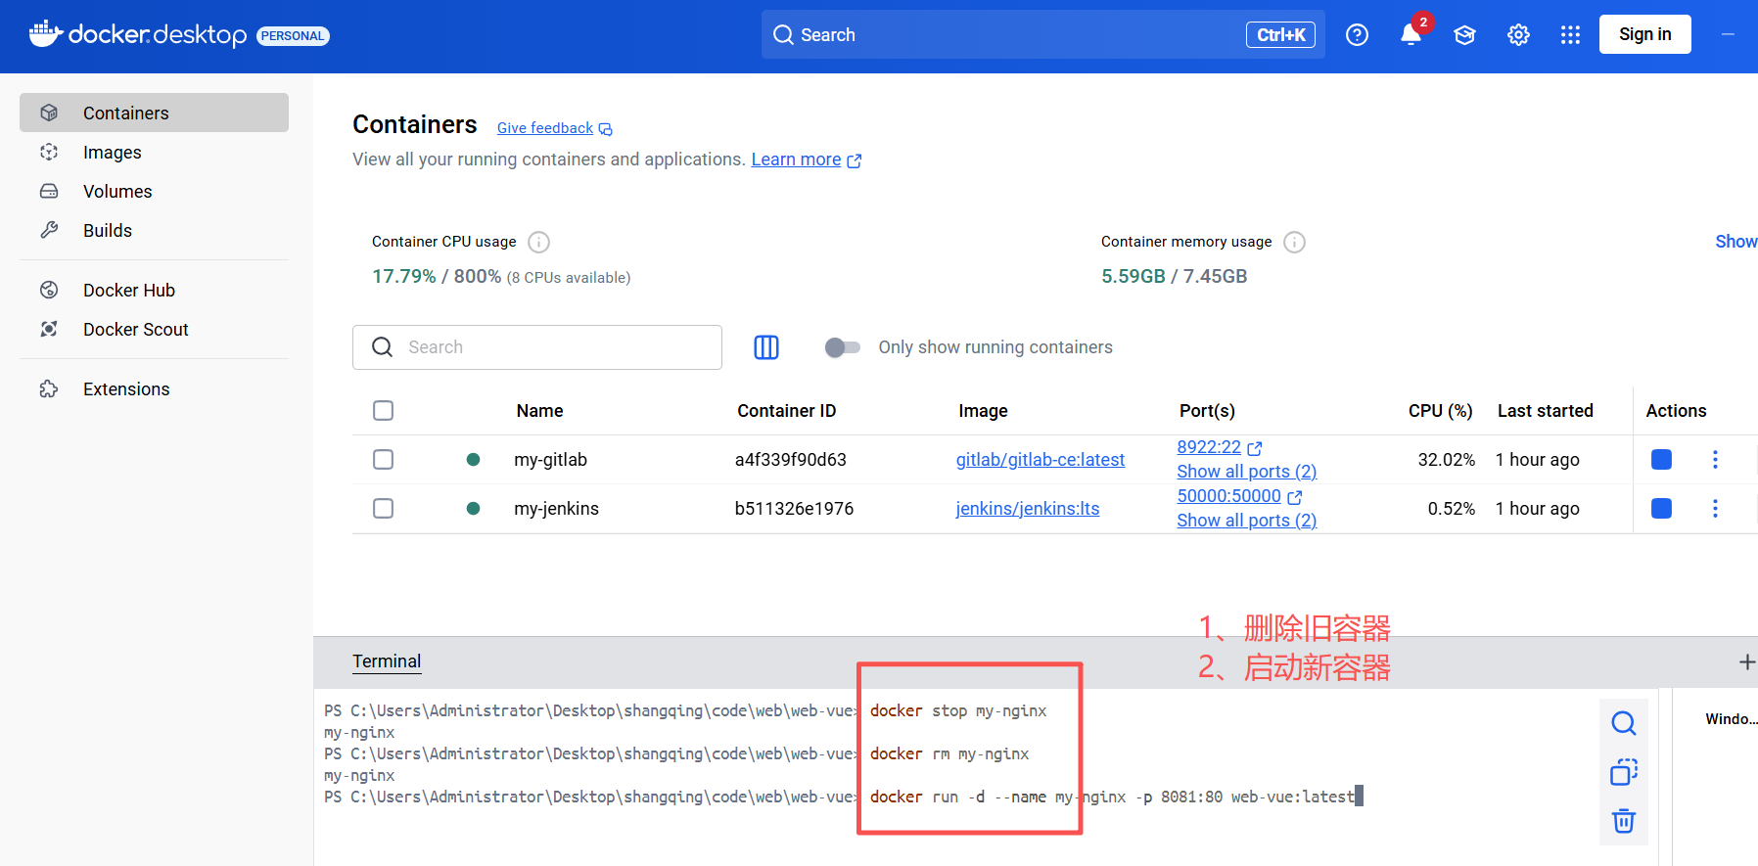
Task: Check the my-jenkins row checkbox
Action: coord(384,508)
